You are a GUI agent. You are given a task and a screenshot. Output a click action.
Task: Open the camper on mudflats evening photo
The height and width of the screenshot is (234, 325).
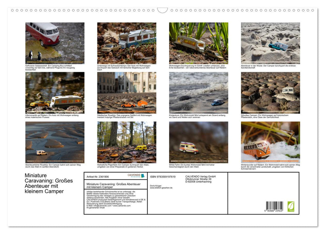point(55,142)
